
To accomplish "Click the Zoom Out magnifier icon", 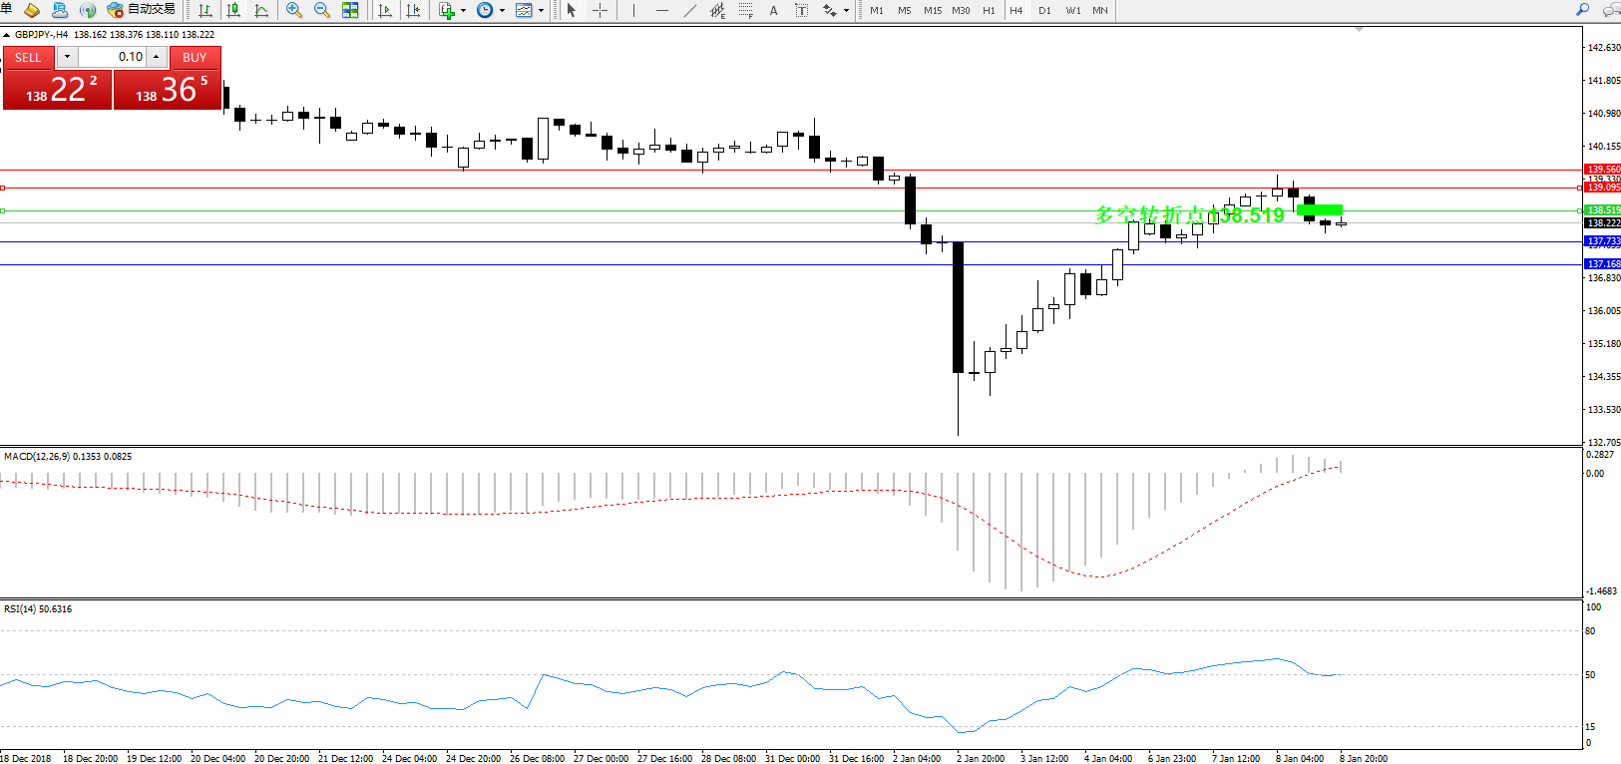I will [321, 10].
